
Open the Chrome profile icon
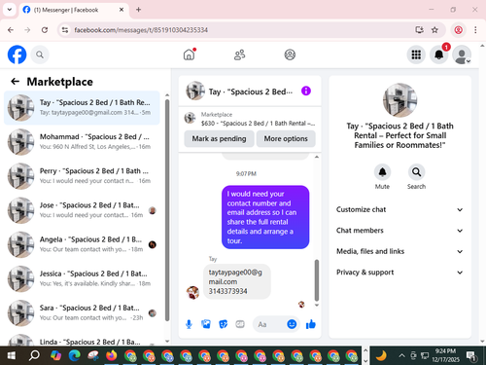(x=458, y=30)
